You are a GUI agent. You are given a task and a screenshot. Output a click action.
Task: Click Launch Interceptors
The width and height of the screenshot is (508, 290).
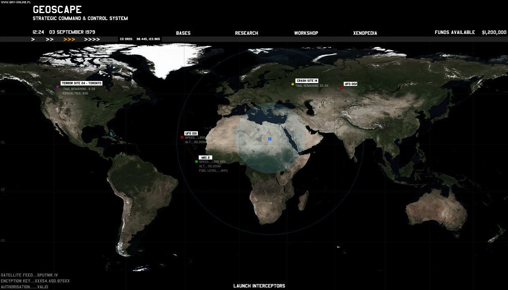(x=259, y=286)
